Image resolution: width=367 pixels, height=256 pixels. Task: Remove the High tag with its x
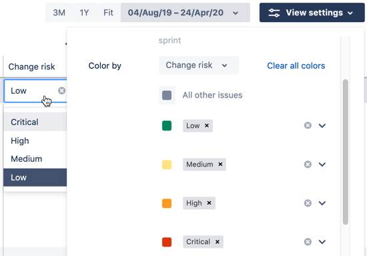coord(209,203)
